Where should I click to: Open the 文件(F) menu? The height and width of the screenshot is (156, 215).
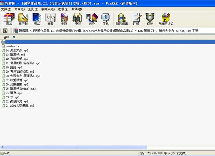pos(6,9)
